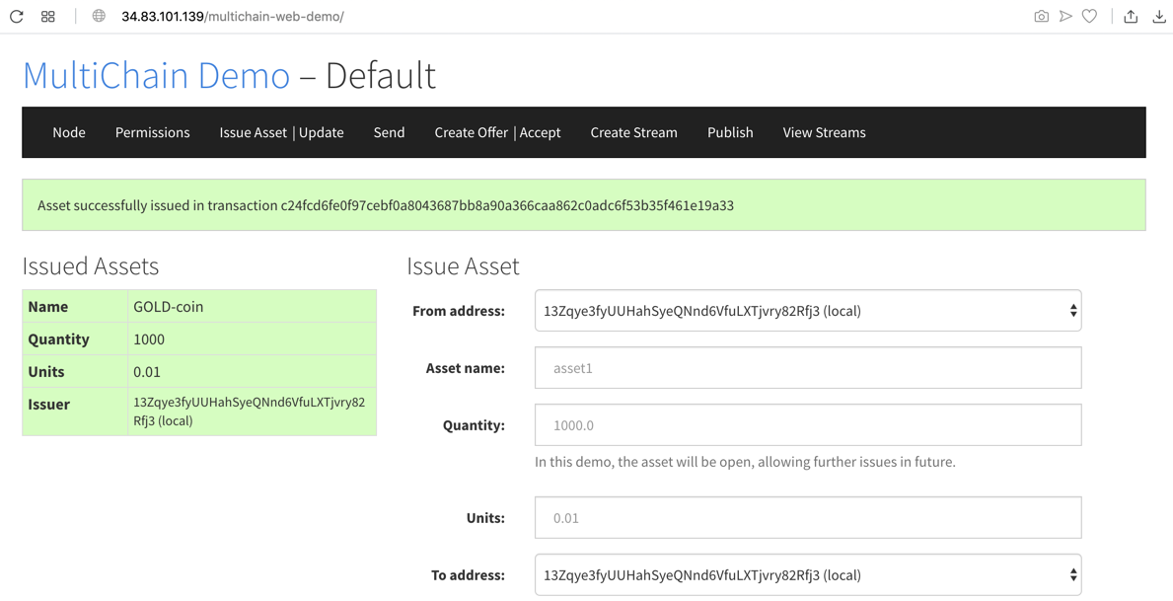Open downloads with the download icon

(x=1159, y=16)
